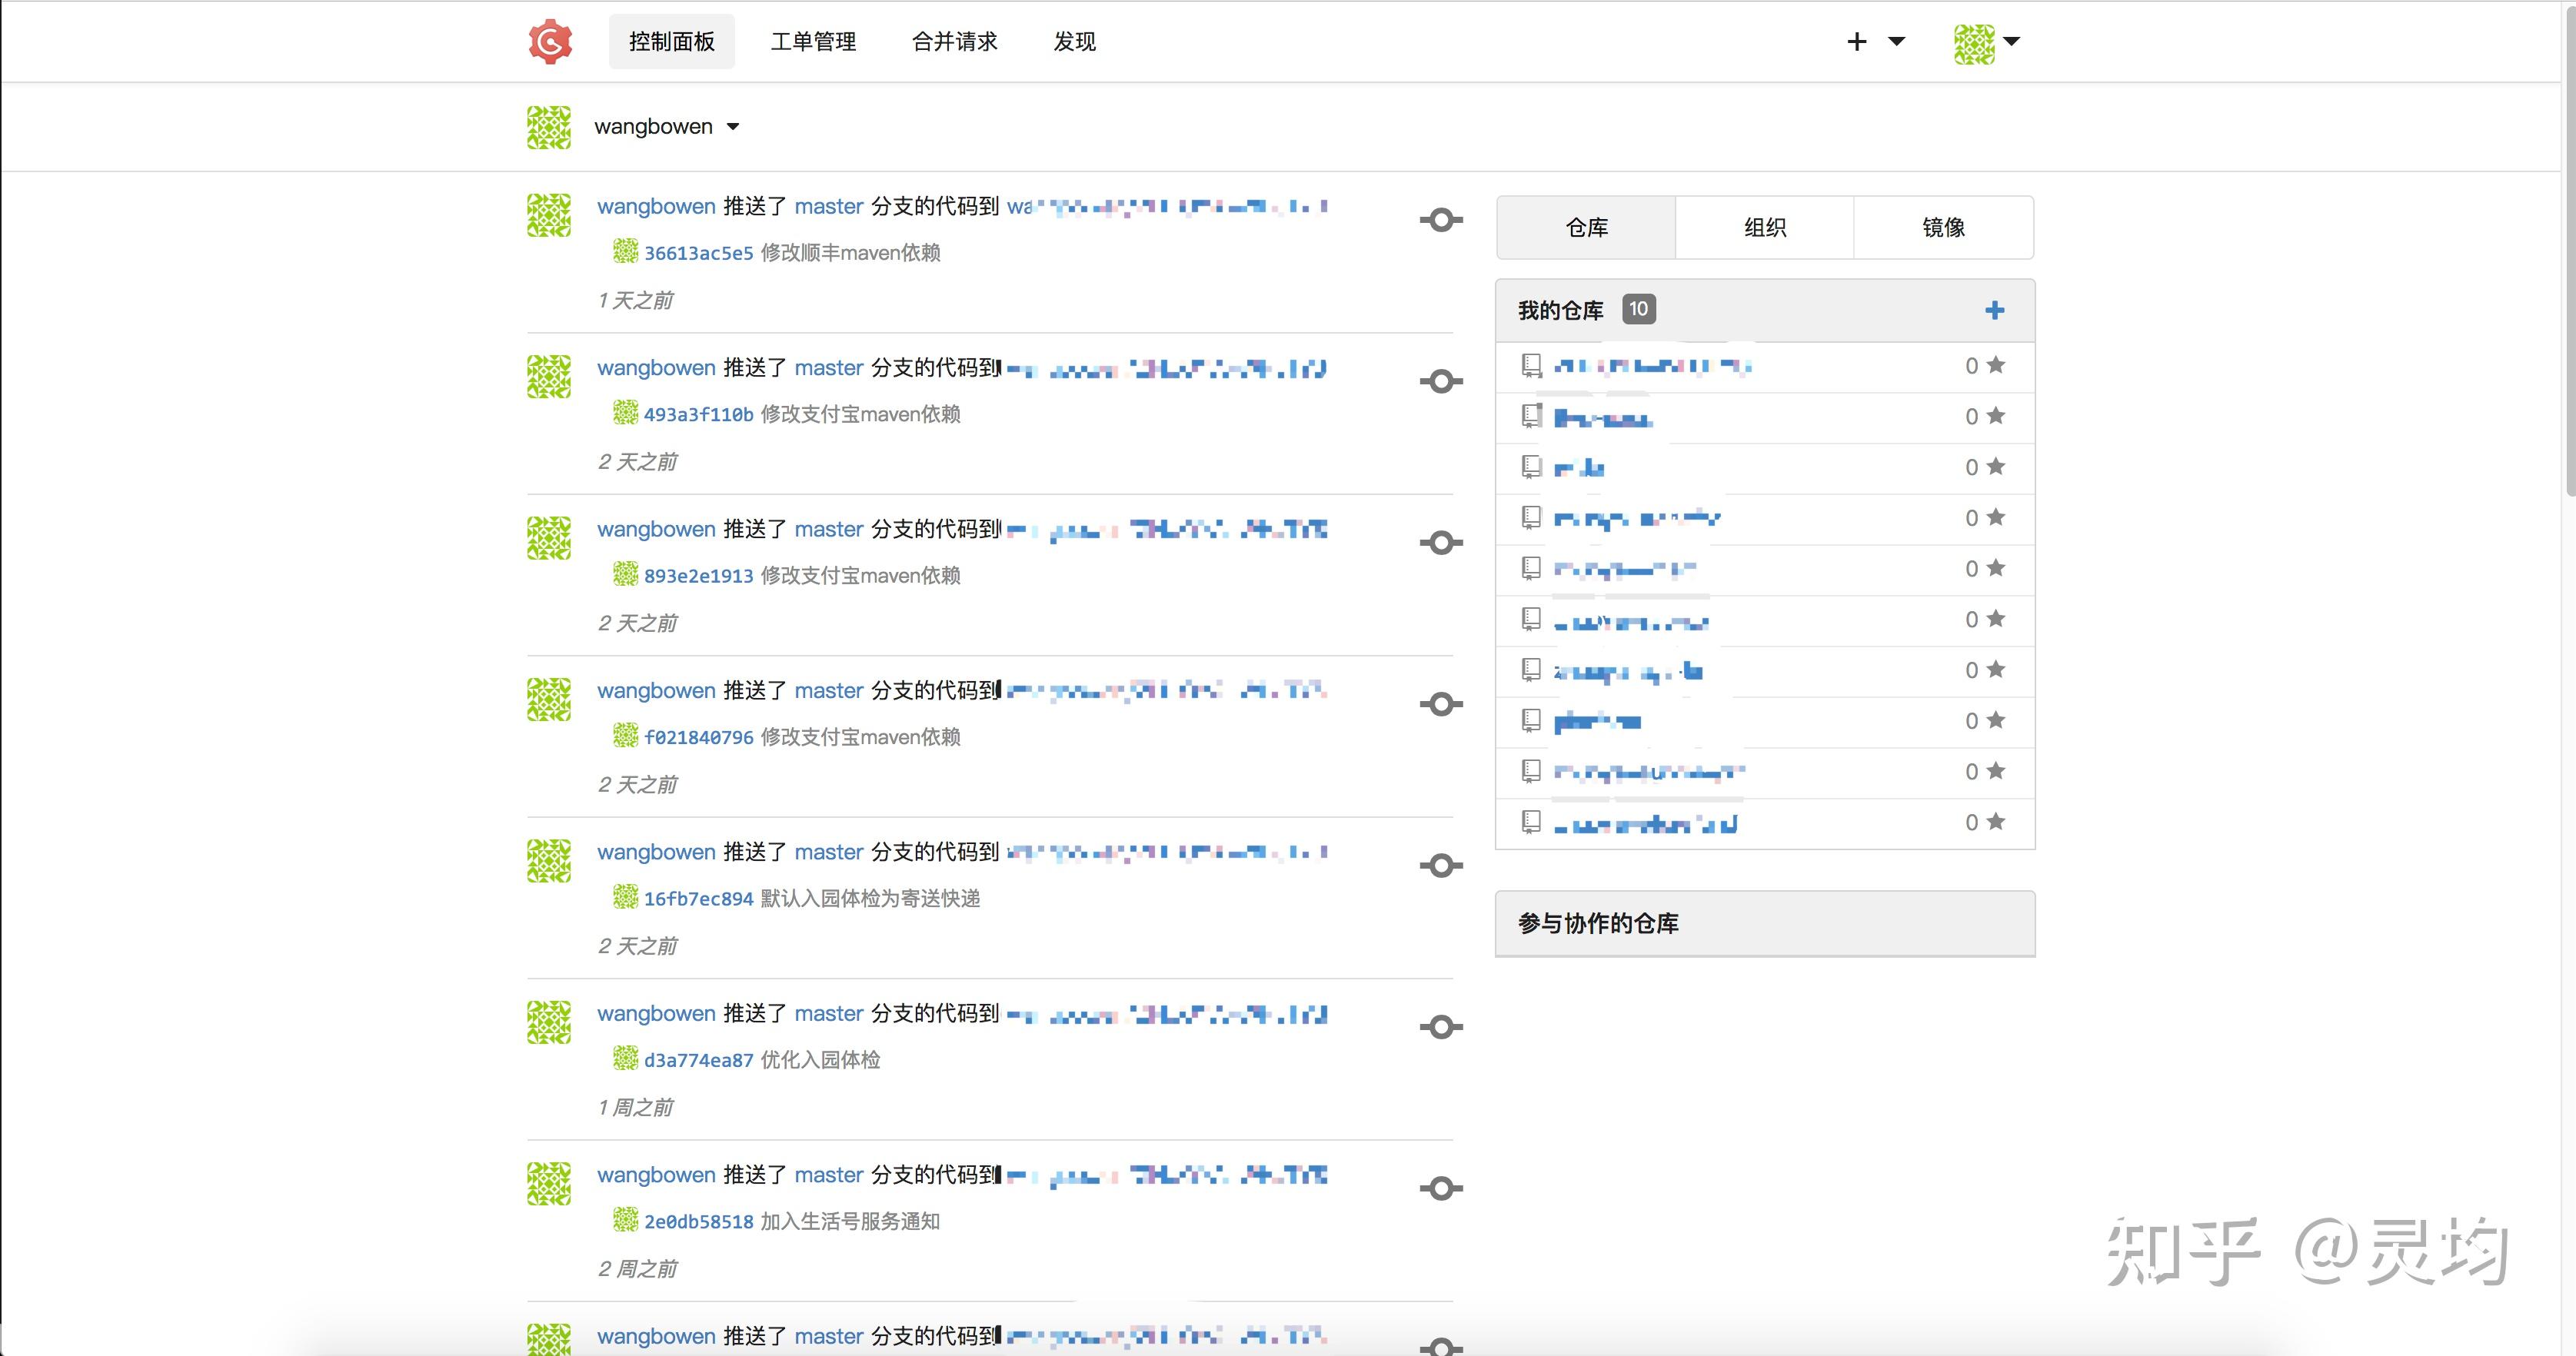
Task: Click the commit icon beside the d3a774ea87 push
Action: [1440, 1026]
